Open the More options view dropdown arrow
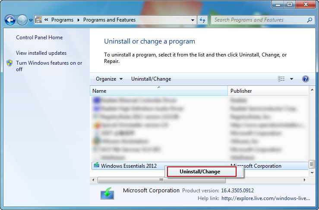This screenshot has width=319, height=210. 291,79
